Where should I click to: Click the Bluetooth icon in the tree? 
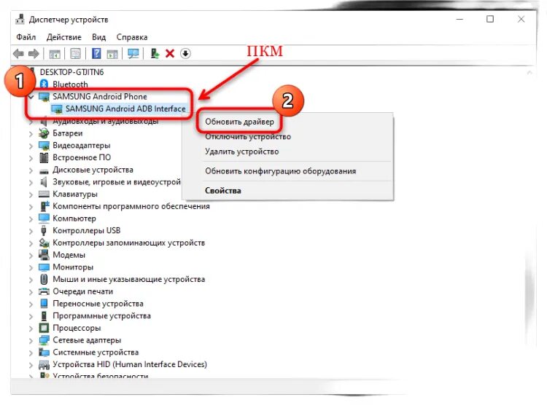(44, 84)
